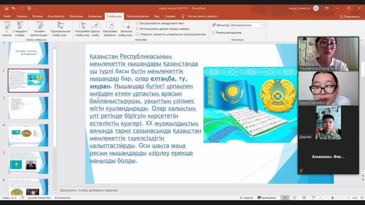
Task: Click русский (Казахстан) language indicator
Action: tap(39, 198)
